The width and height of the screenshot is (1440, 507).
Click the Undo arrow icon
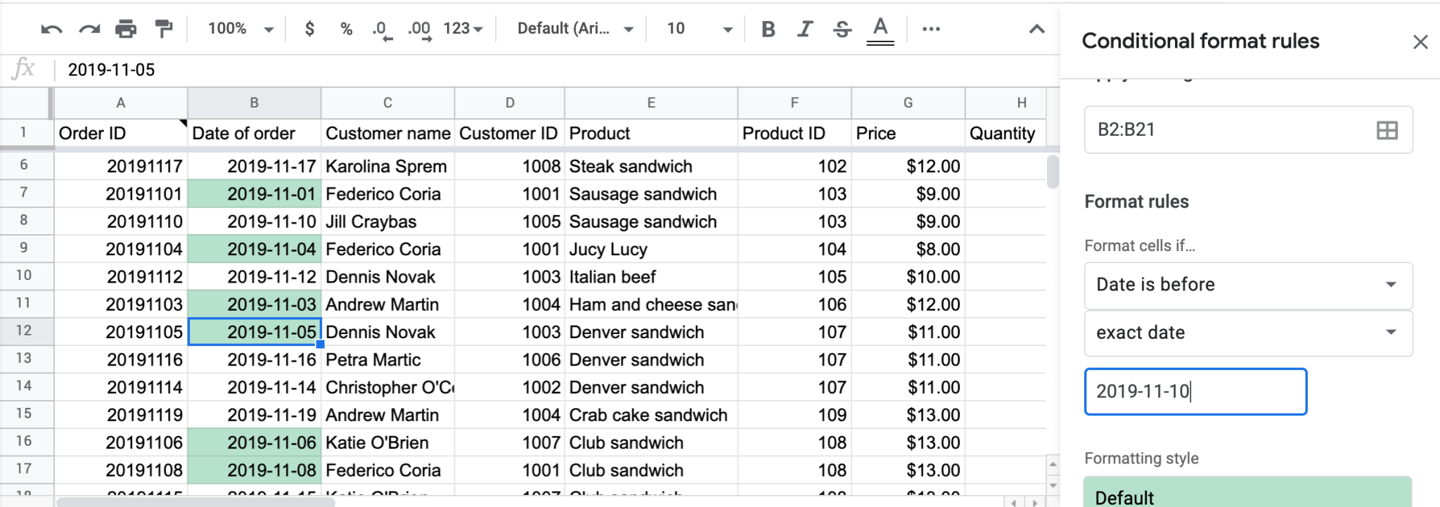51,29
